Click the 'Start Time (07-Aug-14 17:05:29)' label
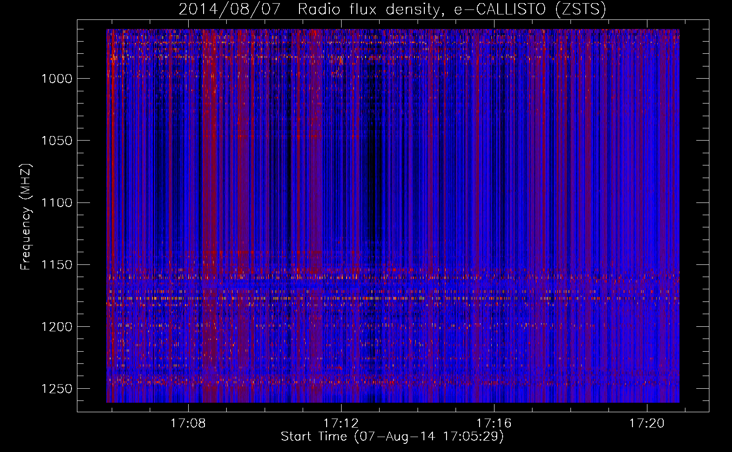Image resolution: width=732 pixels, height=452 pixels. [392, 437]
